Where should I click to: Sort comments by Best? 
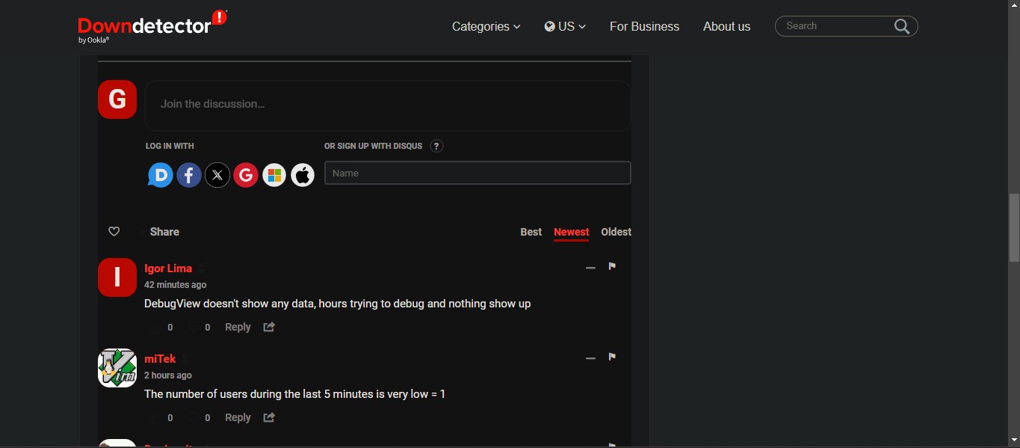point(531,232)
